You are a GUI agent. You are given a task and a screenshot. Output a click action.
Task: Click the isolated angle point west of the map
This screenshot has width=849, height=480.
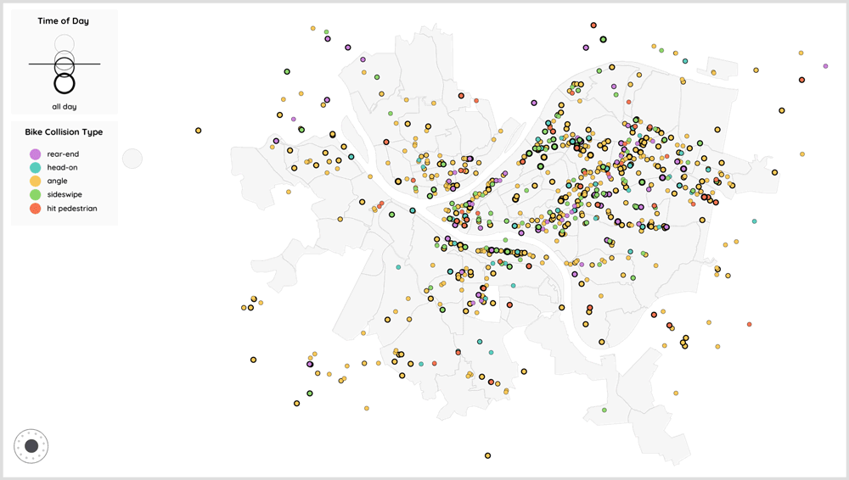point(198,131)
